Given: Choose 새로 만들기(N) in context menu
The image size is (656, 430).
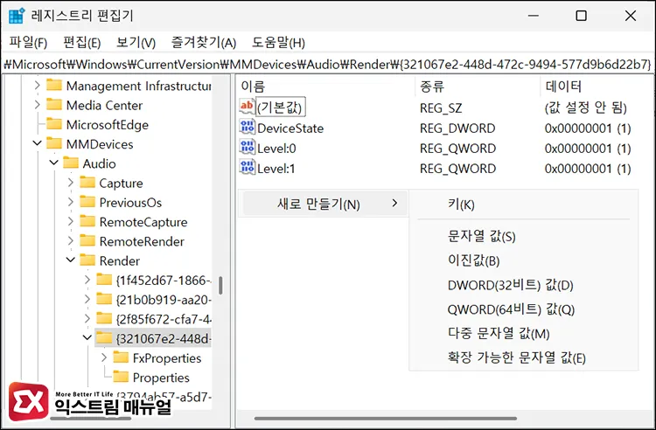Looking at the screenshot, I should point(325,205).
